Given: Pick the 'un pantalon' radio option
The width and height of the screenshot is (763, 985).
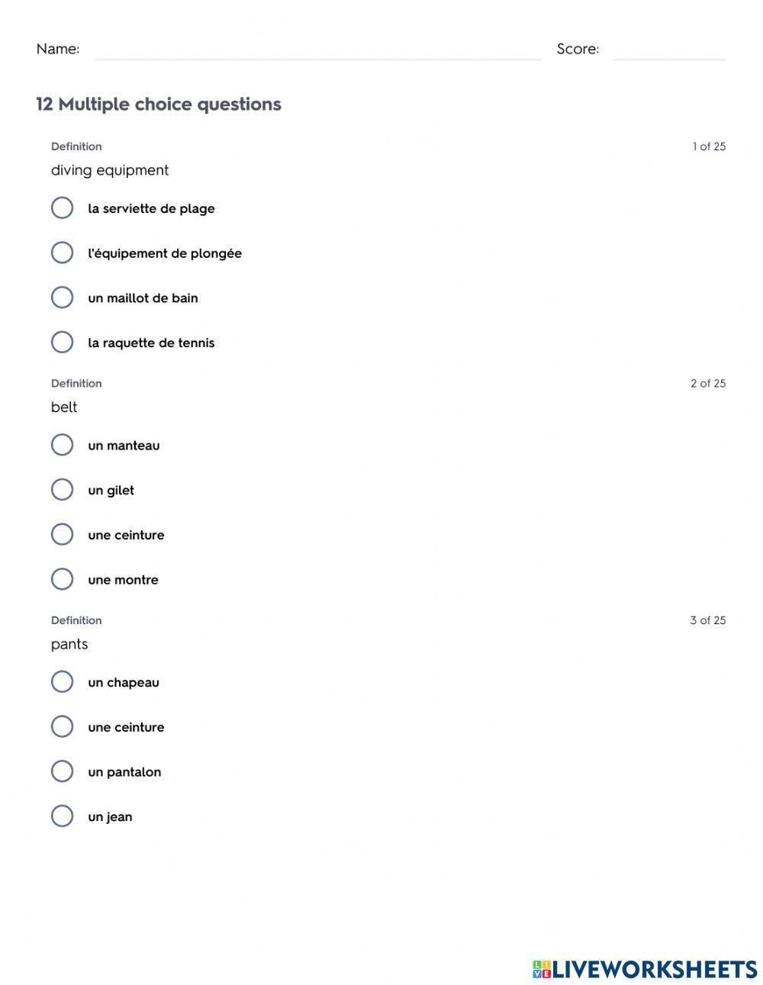Looking at the screenshot, I should click(x=62, y=771).
